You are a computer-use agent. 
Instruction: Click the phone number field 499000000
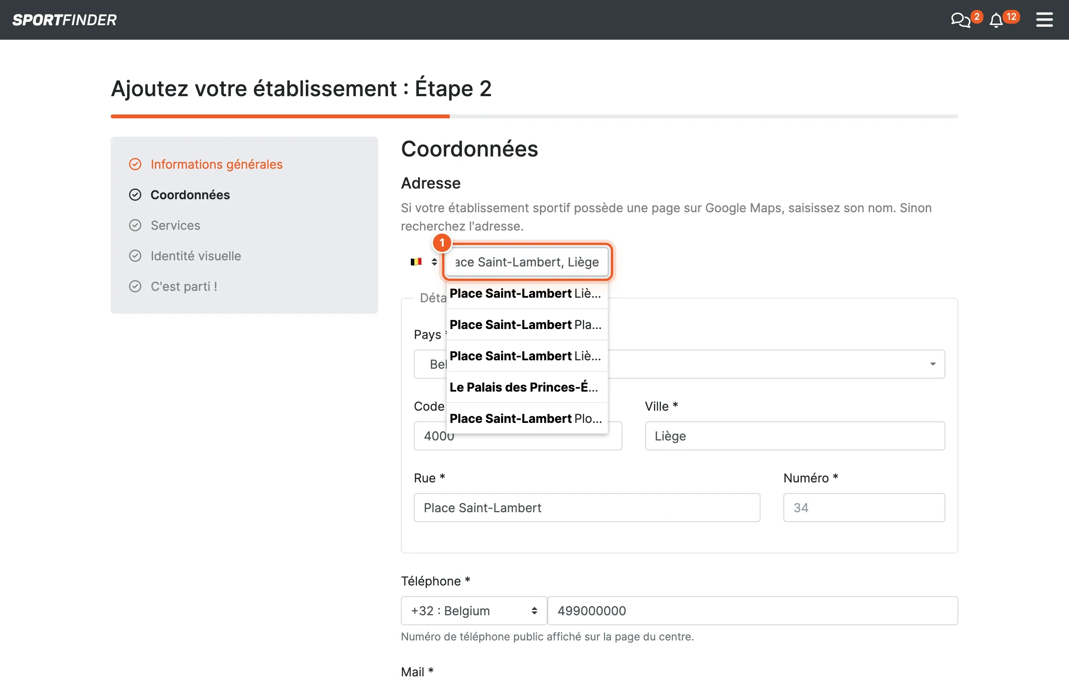click(752, 611)
